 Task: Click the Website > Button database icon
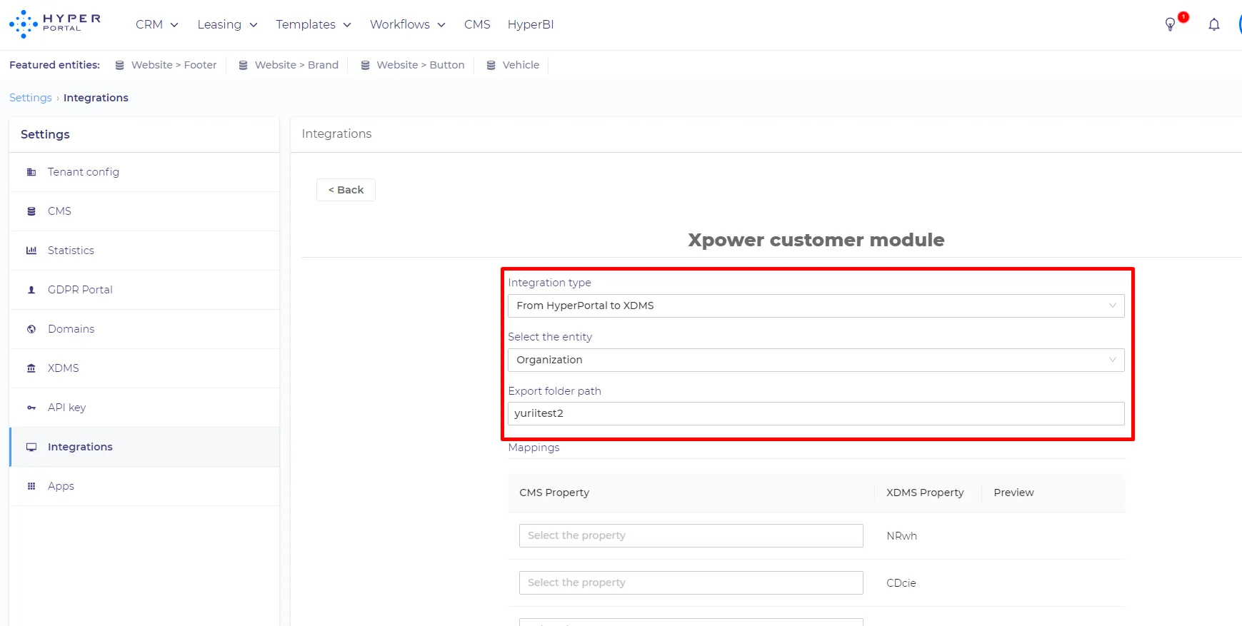point(366,65)
